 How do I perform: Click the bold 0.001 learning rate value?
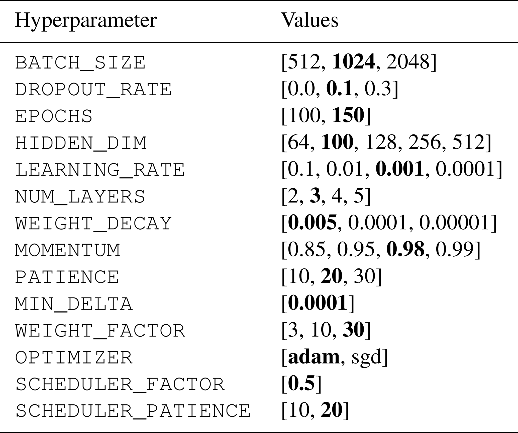pyautogui.click(x=400, y=169)
